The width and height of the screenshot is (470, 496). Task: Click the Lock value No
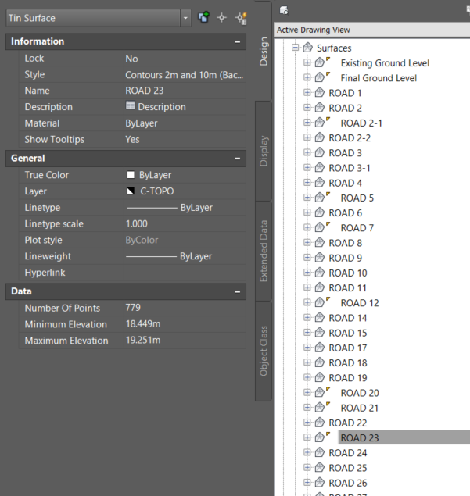tap(185, 59)
